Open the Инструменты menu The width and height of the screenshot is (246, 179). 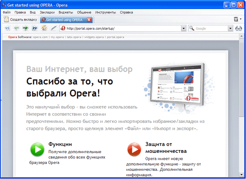coord(106,12)
